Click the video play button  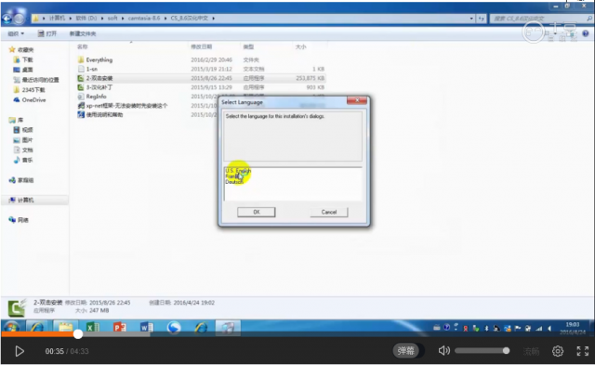pos(20,351)
